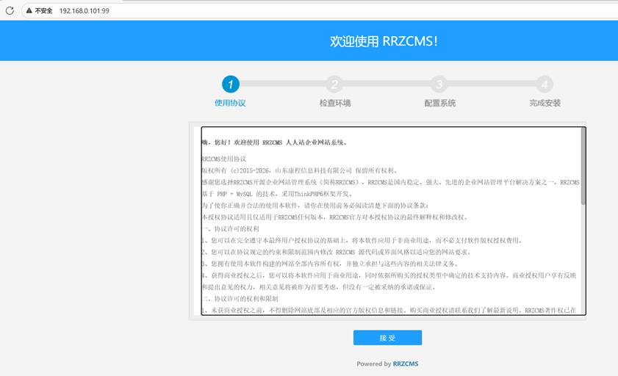Image resolution: width=618 pixels, height=376 pixels.
Task: Select step 2 circle in the wizard
Action: coord(334,84)
